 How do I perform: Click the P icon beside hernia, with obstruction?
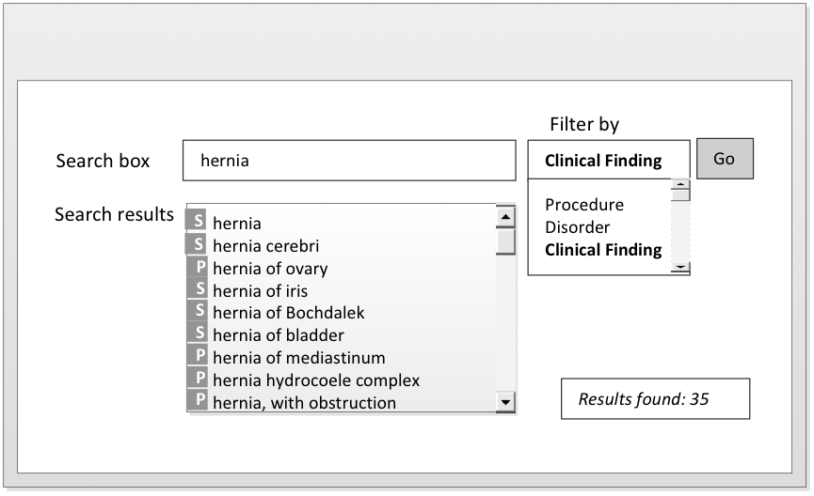[x=199, y=401]
